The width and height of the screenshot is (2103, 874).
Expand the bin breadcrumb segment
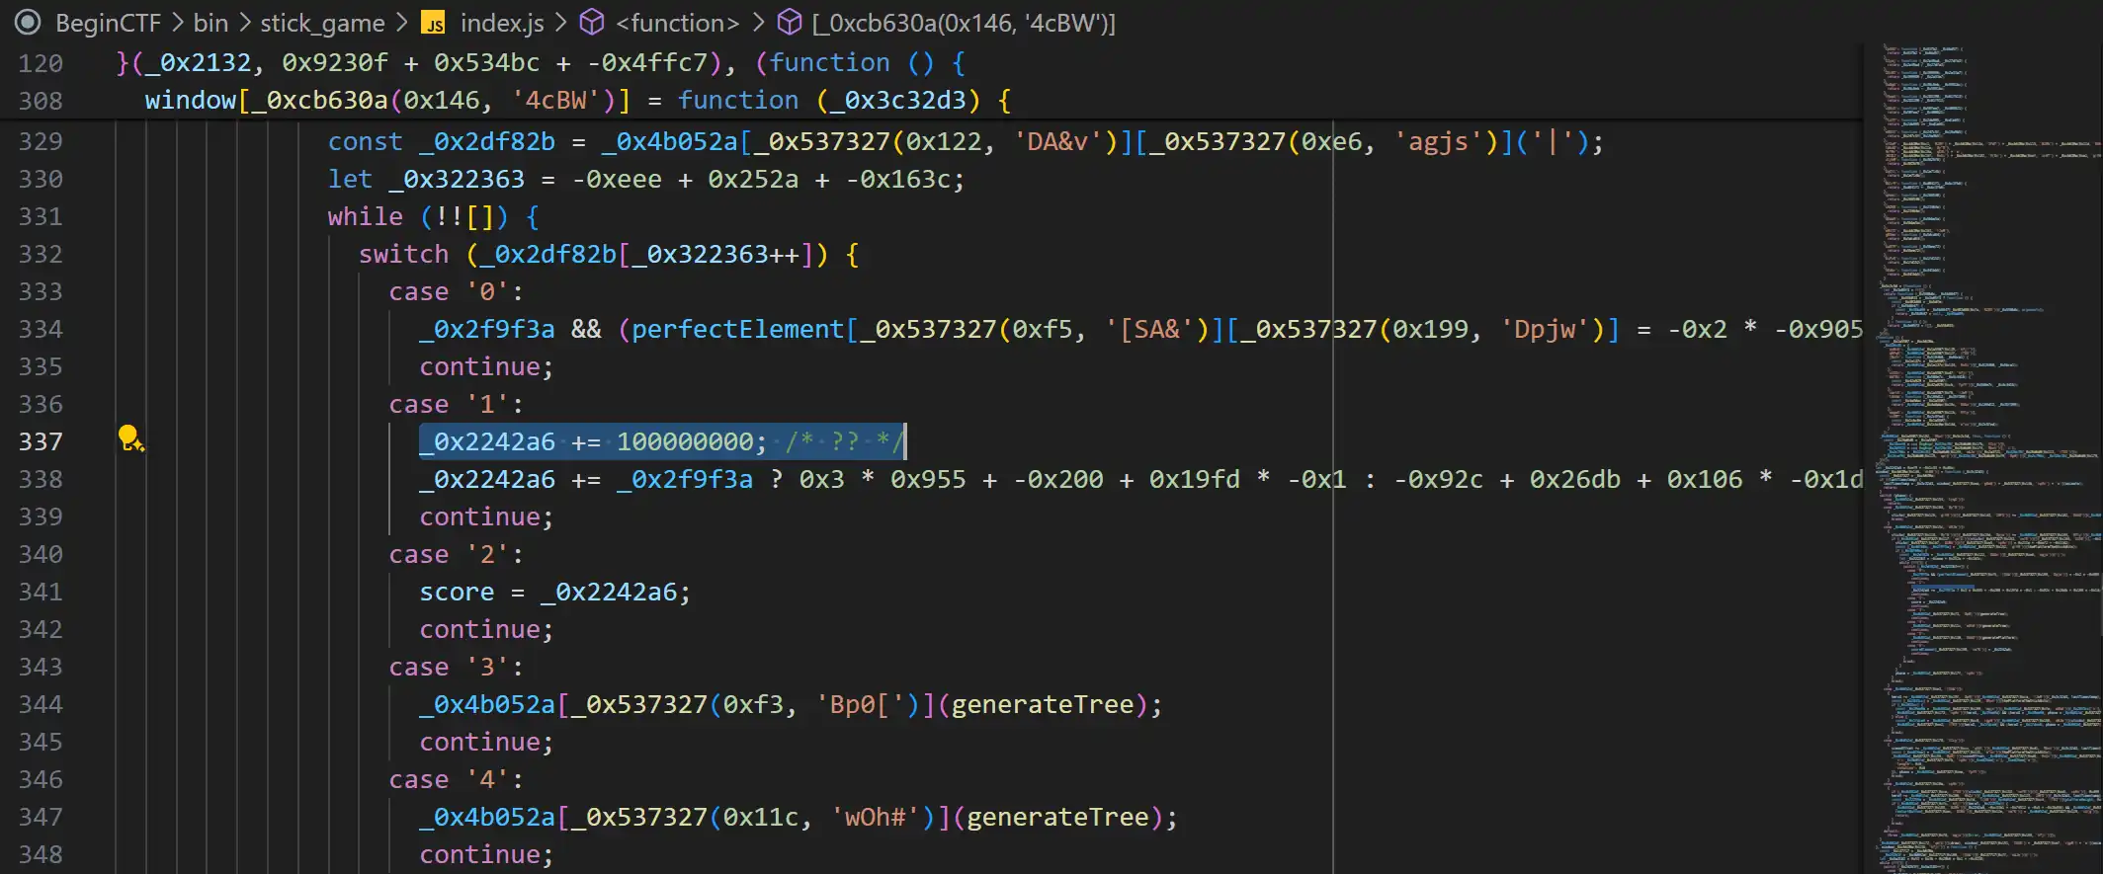210,23
